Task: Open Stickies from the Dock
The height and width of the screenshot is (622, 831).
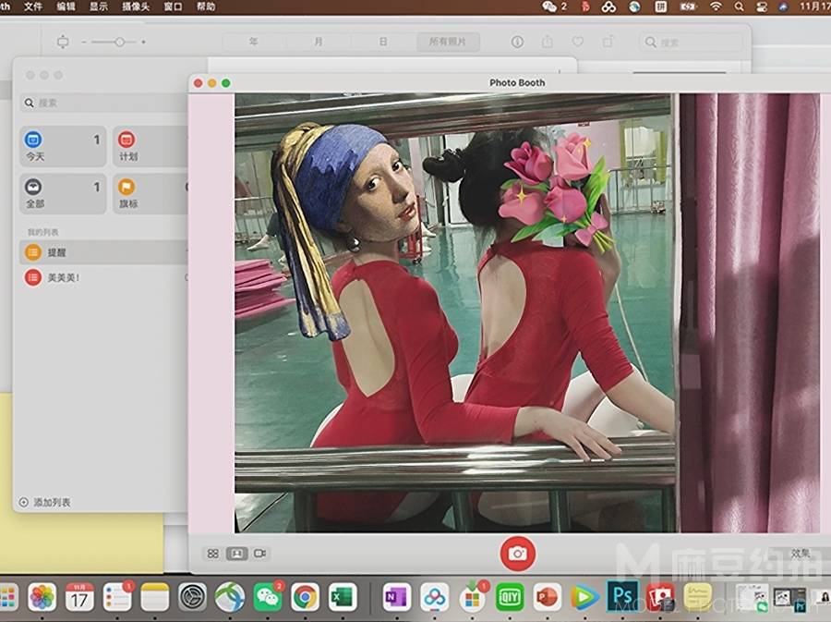Action: 697,598
